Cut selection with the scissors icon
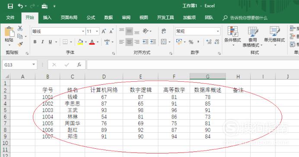Screen dimensions: 299x157 20,29
